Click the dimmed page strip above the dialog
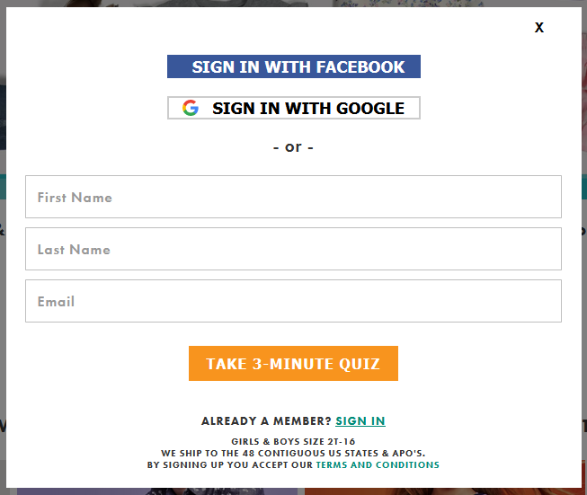The height and width of the screenshot is (495, 587). point(293,3)
